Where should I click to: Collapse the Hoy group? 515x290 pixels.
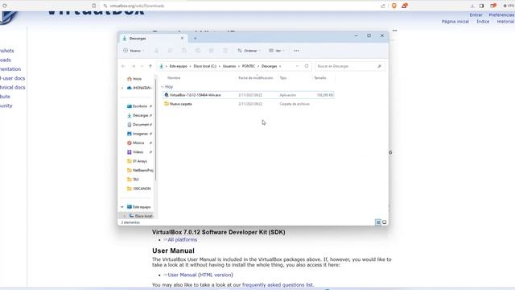pyautogui.click(x=163, y=87)
